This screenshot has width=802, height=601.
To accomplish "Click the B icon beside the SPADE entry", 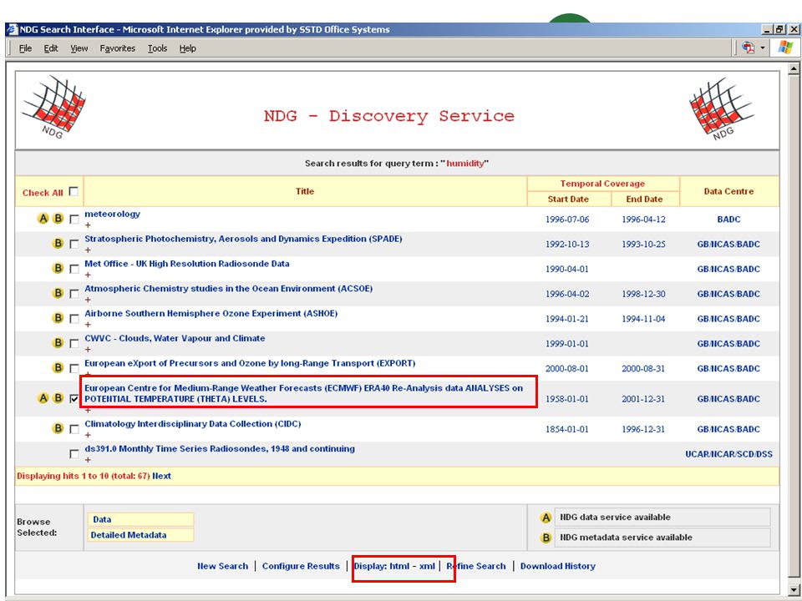I will click(58, 244).
